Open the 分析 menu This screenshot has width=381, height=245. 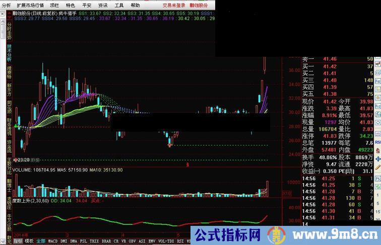point(6,5)
